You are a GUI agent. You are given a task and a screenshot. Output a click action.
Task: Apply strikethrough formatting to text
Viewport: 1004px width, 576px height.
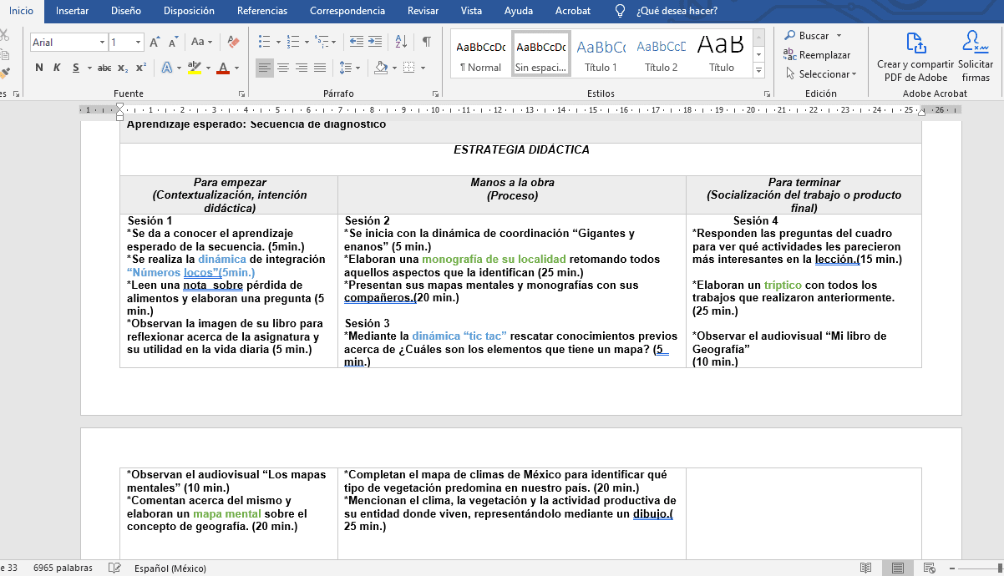(104, 68)
